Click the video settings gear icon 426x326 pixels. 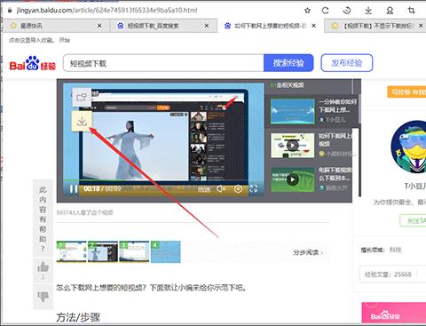pyautogui.click(x=238, y=188)
